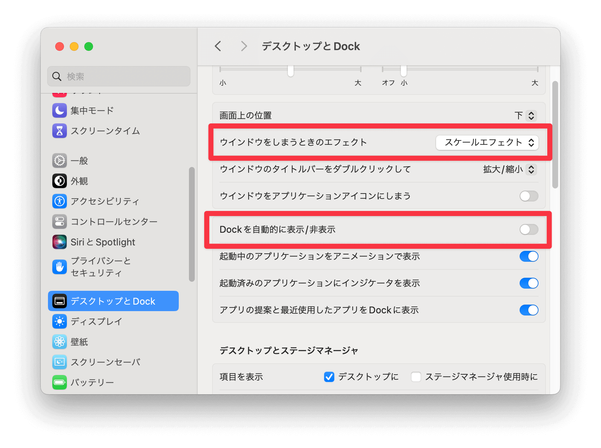The width and height of the screenshot is (601, 448).
Task: Click the 外観 appearance icon
Action: coord(60,181)
